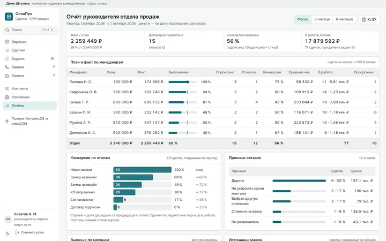Open the Заявки section
This screenshot has width=386, height=241.
click(30, 76)
